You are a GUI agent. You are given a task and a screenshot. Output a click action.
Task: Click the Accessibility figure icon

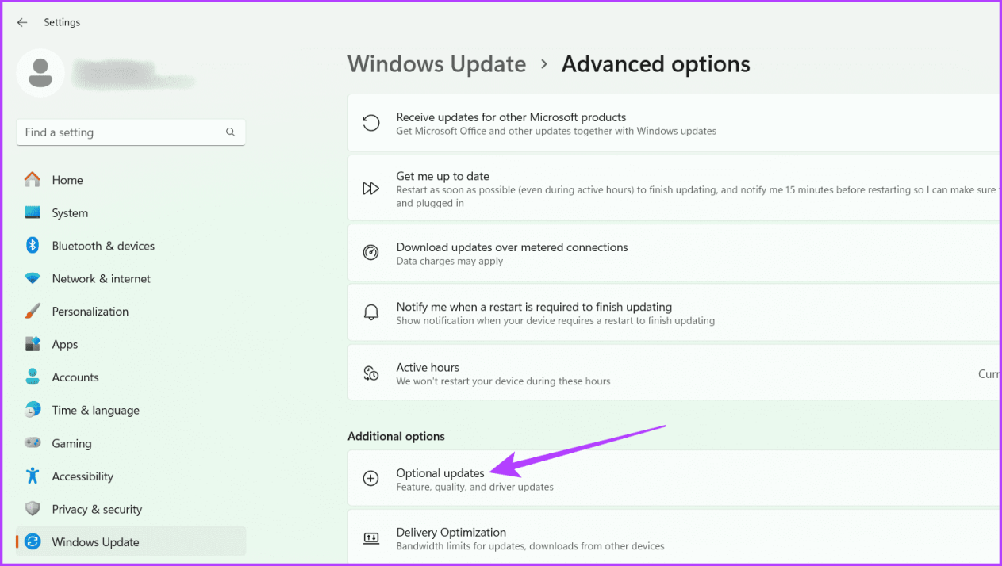click(x=33, y=476)
